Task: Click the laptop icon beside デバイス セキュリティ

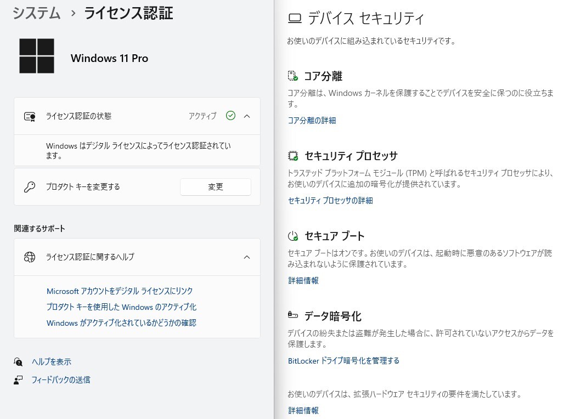Action: click(x=295, y=18)
